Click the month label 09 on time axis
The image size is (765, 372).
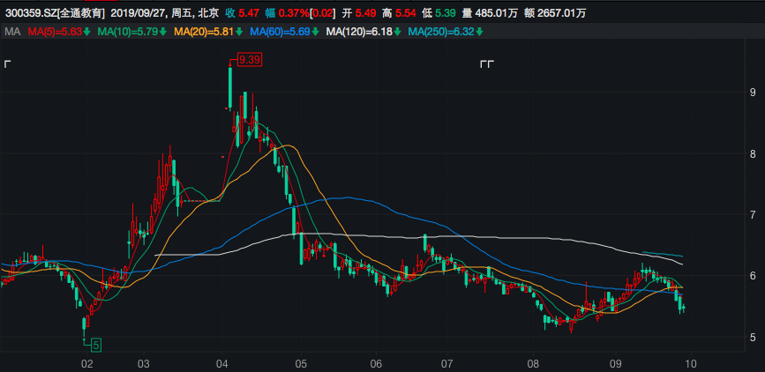tap(615, 363)
